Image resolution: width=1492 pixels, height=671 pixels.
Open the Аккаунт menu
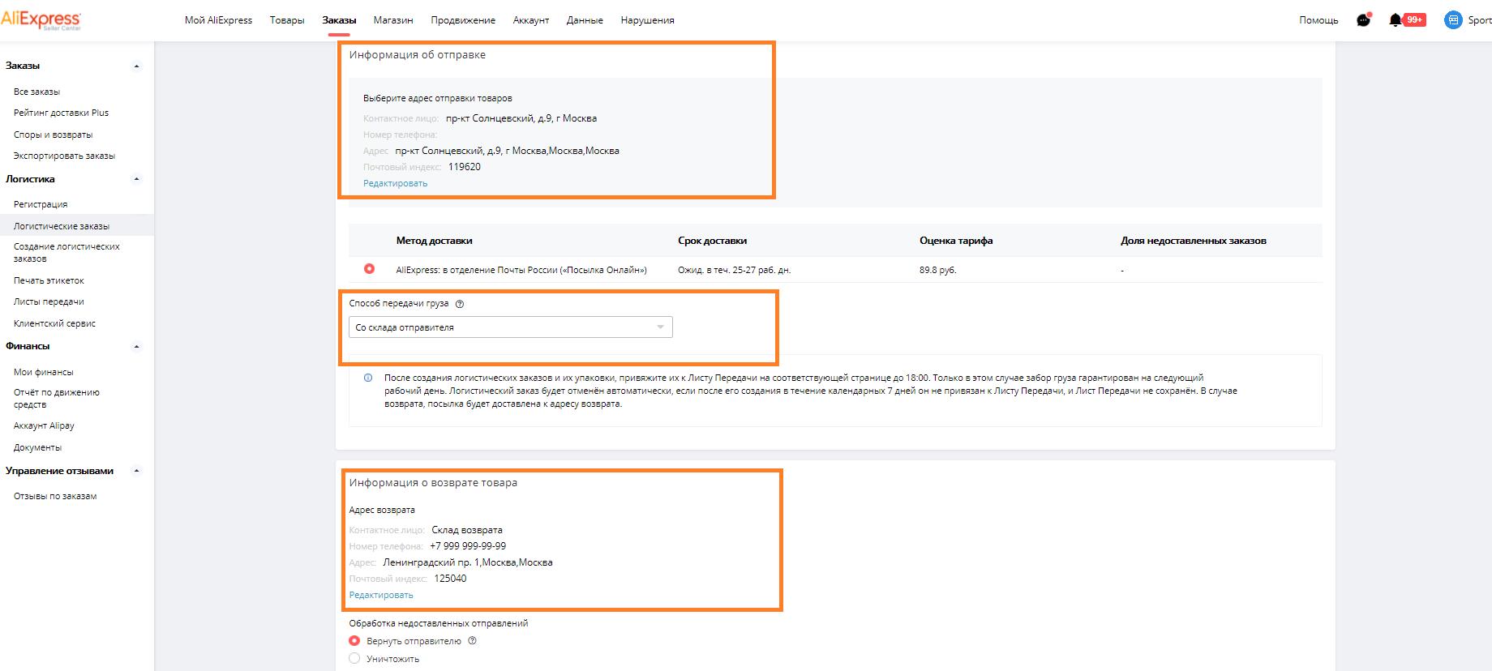pyautogui.click(x=531, y=20)
